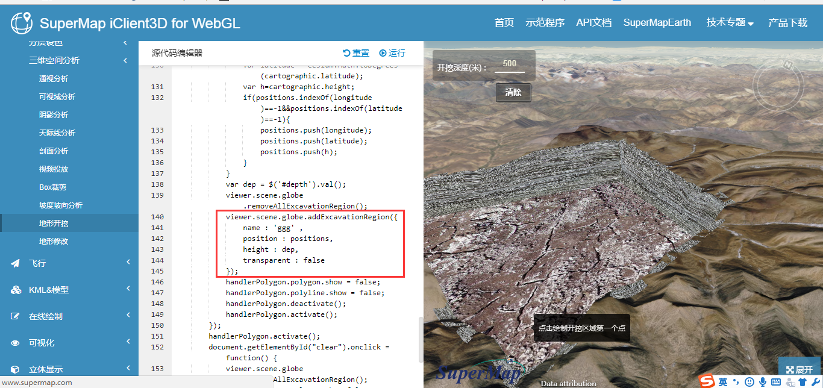Open the soft keyboard icon in the IME bar
The height and width of the screenshot is (388, 823).
point(776,382)
